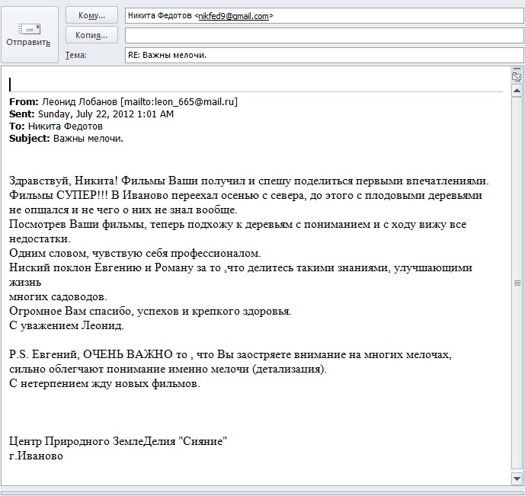
Task: Open the nikfed9@gmail.com address link
Action: 234,16
